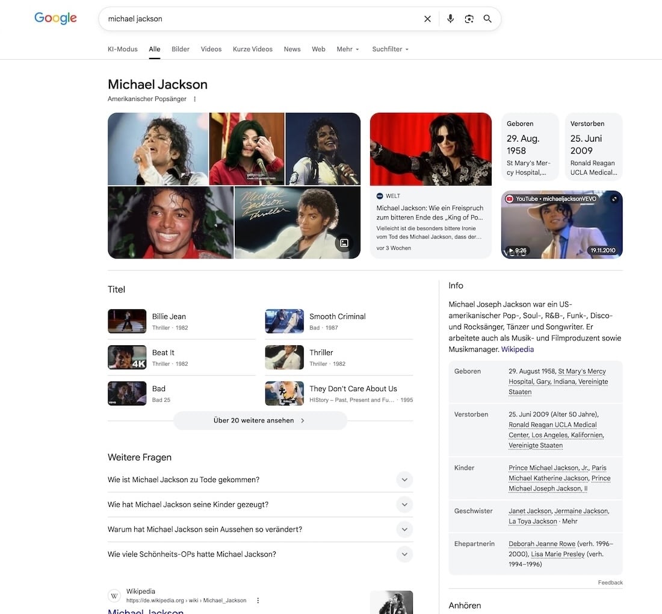Switch to KI-Modus tab
The height and width of the screenshot is (614, 662).
pos(122,49)
